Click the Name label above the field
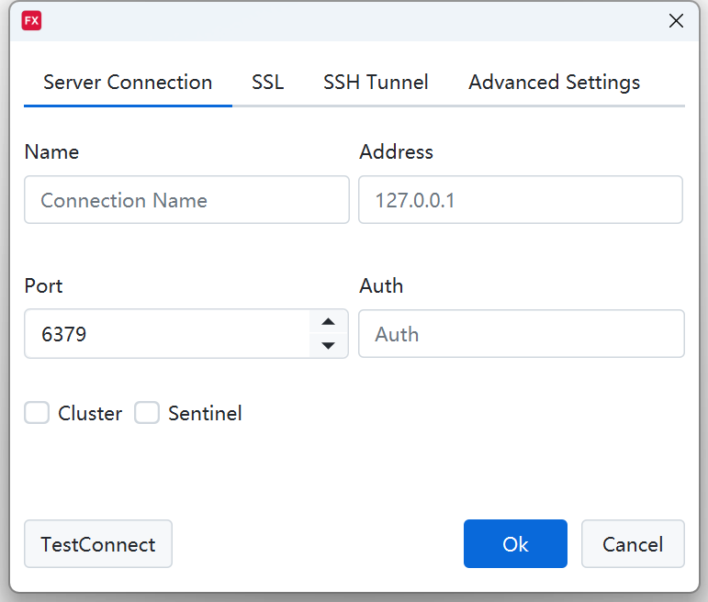Viewport: 708px width, 602px height. pos(51,152)
